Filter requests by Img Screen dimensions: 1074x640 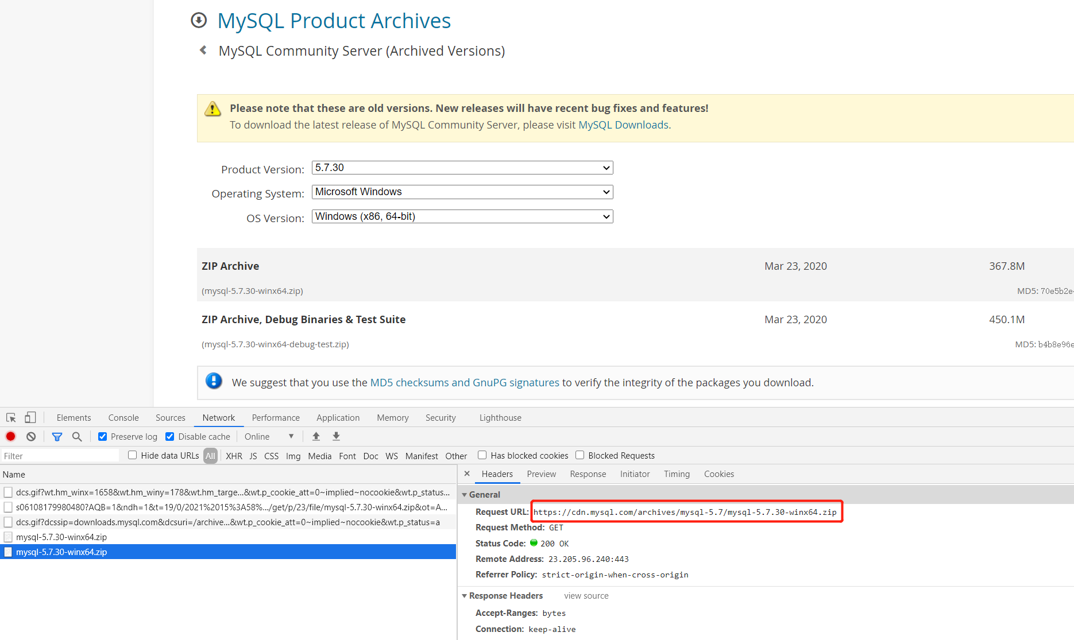(293, 456)
